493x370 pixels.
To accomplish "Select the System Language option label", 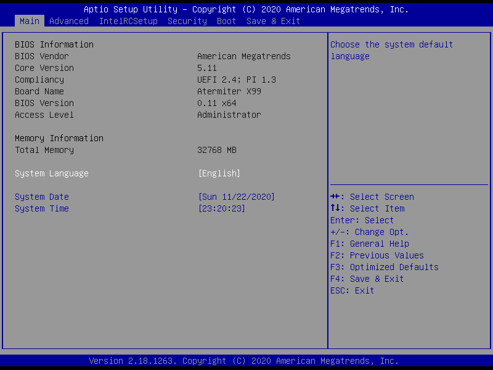I will pyautogui.click(x=52, y=173).
